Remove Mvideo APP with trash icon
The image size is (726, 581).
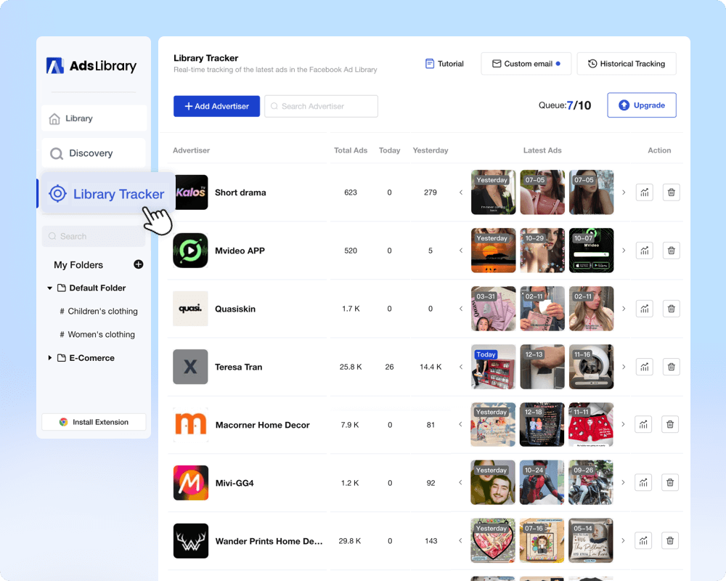[671, 251]
